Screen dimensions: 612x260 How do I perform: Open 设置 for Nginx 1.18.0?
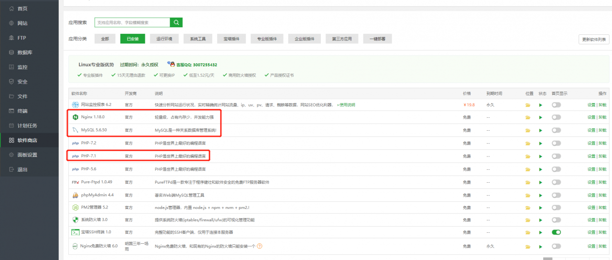[x=591, y=117]
